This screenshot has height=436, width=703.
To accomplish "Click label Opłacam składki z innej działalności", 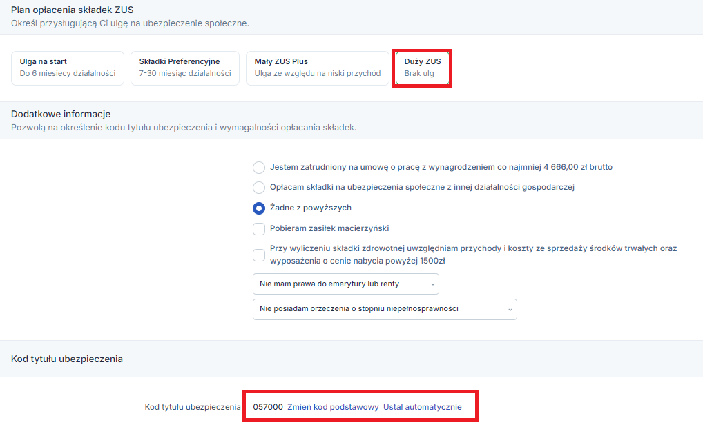I will (422, 187).
